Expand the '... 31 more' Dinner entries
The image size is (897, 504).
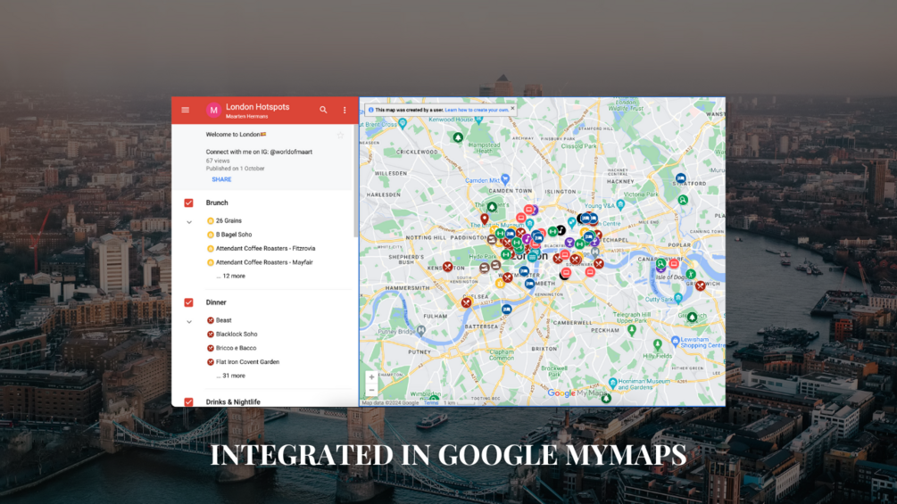(x=230, y=376)
